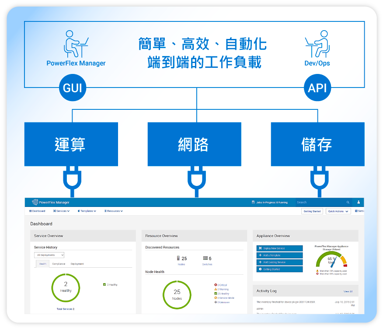Open the Services dropdown menu
Image resolution: width=383 pixels, height=329 pixels.
61,211
